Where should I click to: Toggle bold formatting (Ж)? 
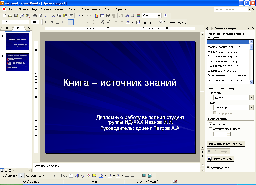tap(46, 22)
